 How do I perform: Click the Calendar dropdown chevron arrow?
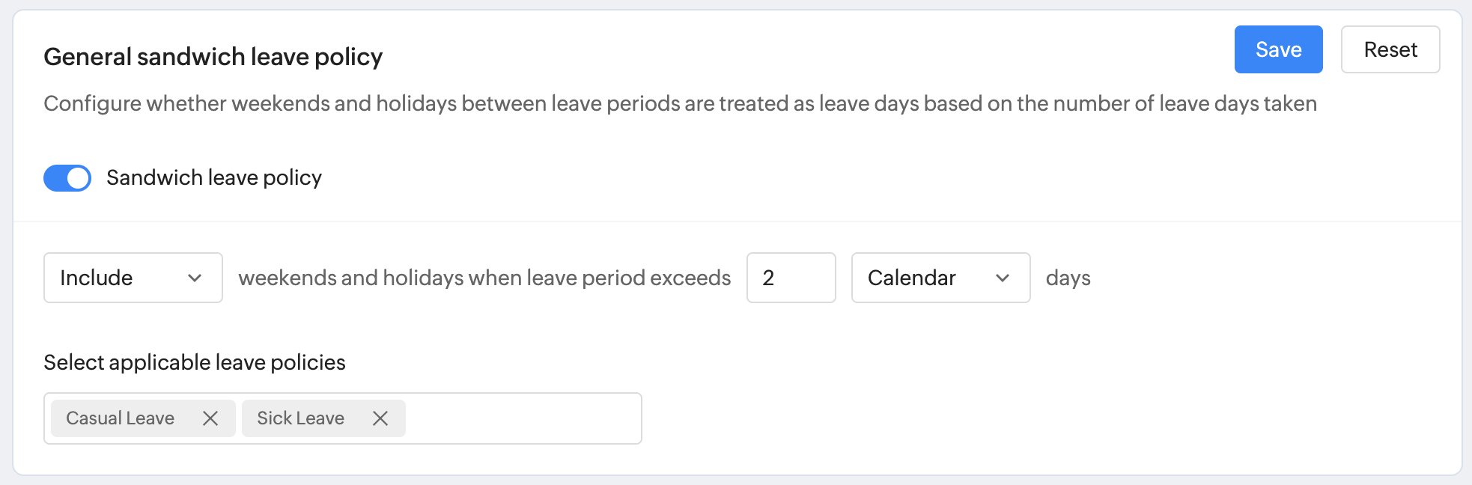[1003, 278]
